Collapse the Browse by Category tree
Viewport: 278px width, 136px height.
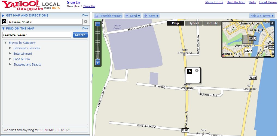pos(5,43)
